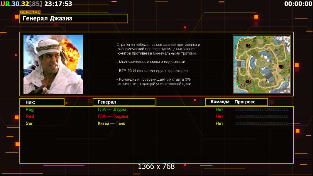Select player name Red

(x=30, y=116)
